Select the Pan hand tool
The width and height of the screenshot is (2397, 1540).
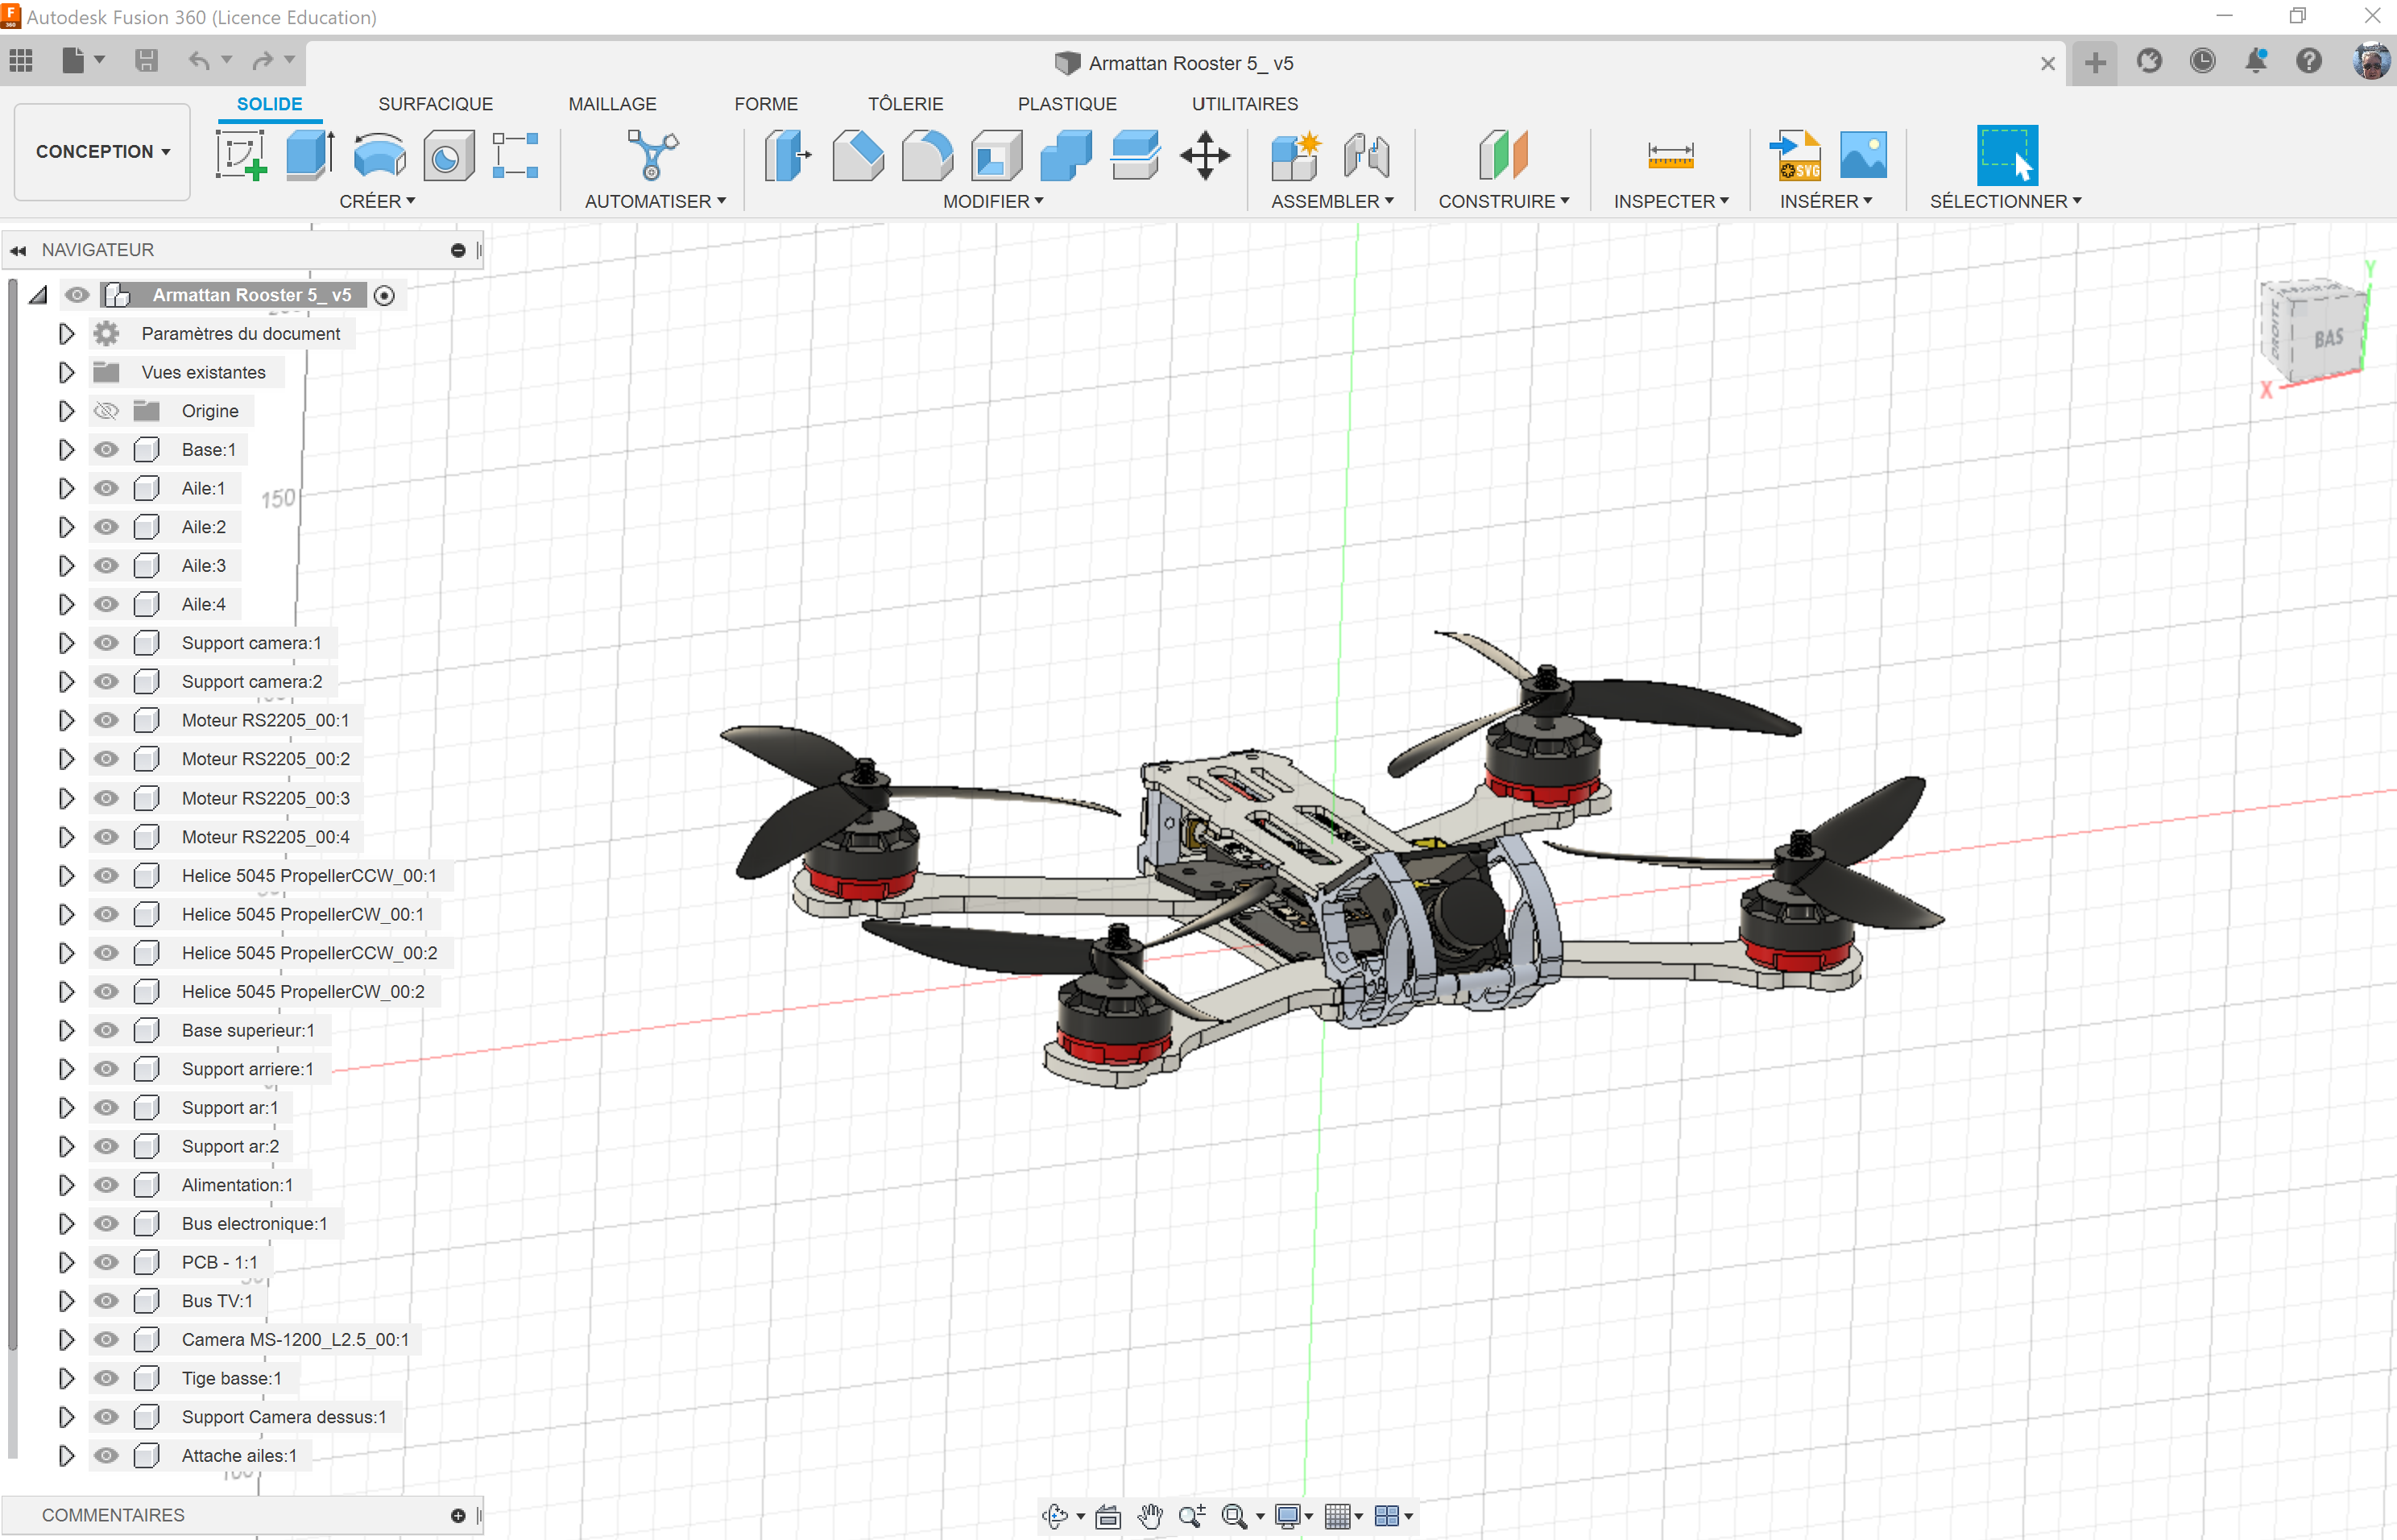pos(1150,1516)
